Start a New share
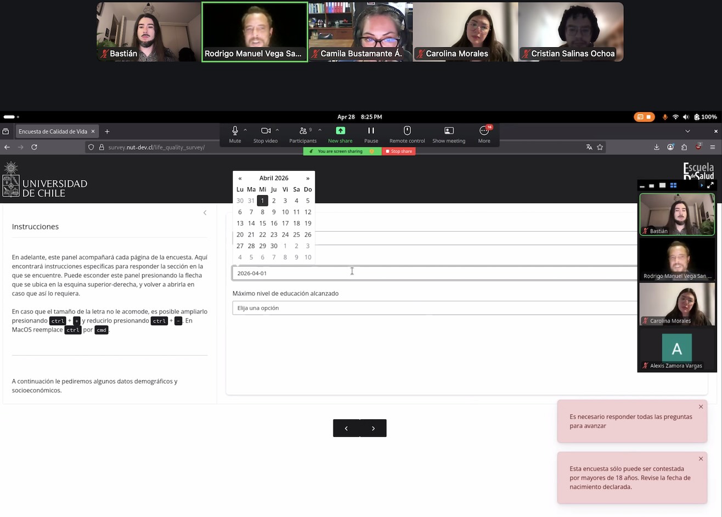Viewport: 722px width, 517px height. click(x=340, y=131)
